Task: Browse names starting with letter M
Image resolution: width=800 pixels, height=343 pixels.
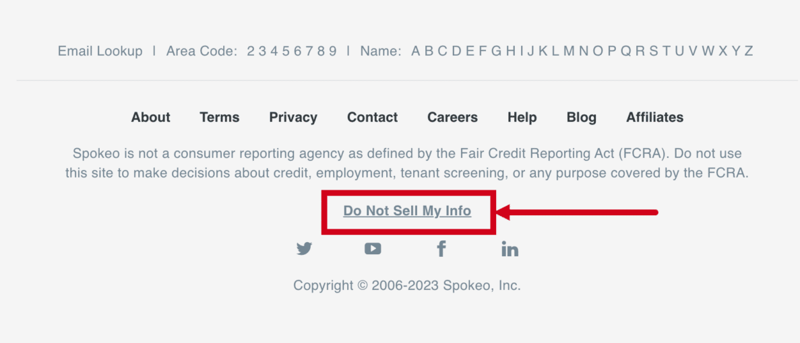Action: pos(569,51)
